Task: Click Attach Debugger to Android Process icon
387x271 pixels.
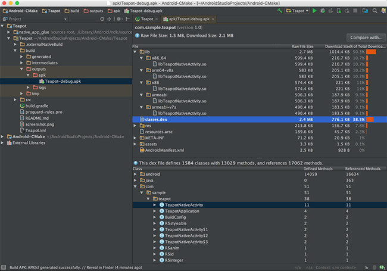Action: click(339, 11)
